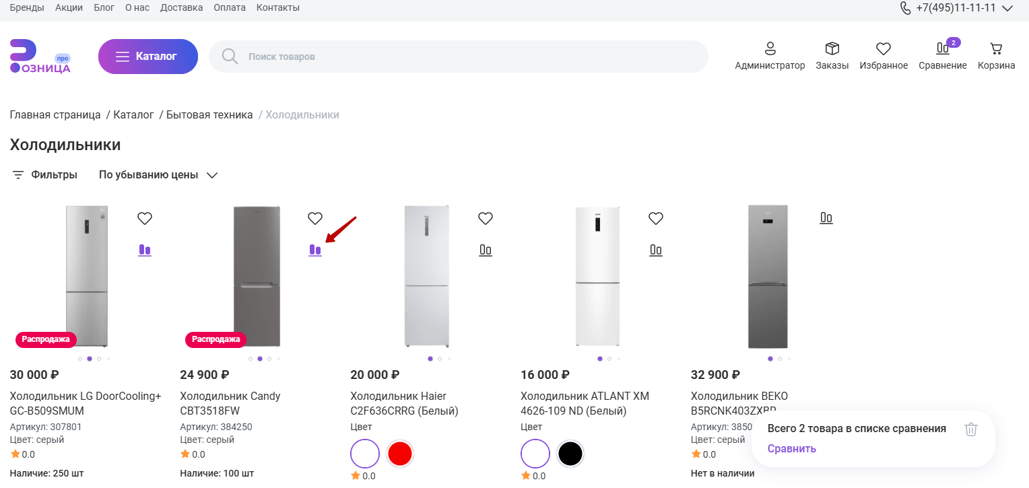Viewport: 1029px width, 488px height.
Task: Open the Каталог button
Action: click(148, 57)
